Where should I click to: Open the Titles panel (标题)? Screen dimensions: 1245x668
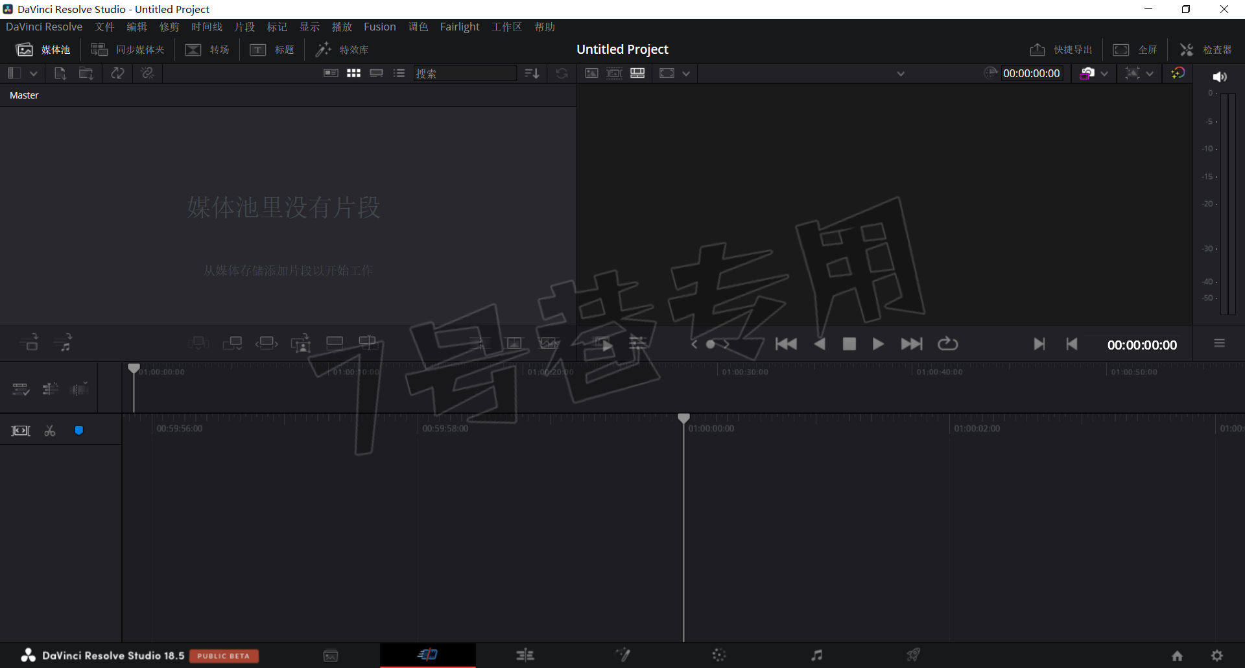coord(272,50)
